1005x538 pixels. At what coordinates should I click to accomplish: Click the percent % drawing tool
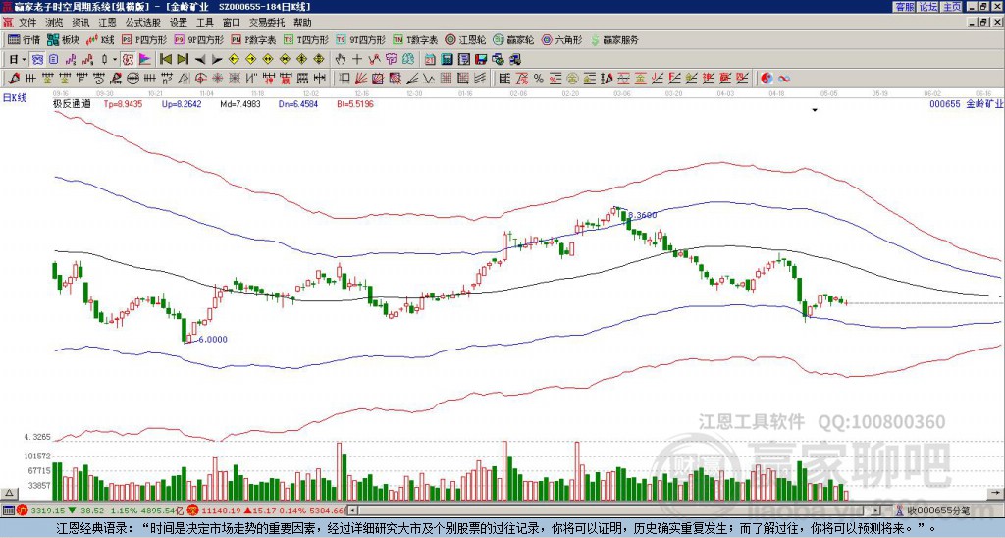point(539,79)
